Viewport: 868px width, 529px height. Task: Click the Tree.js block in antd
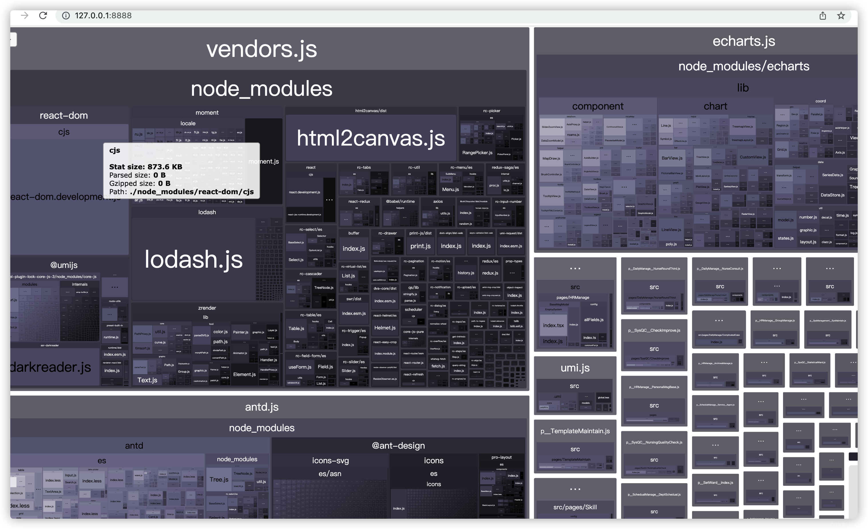point(219,479)
